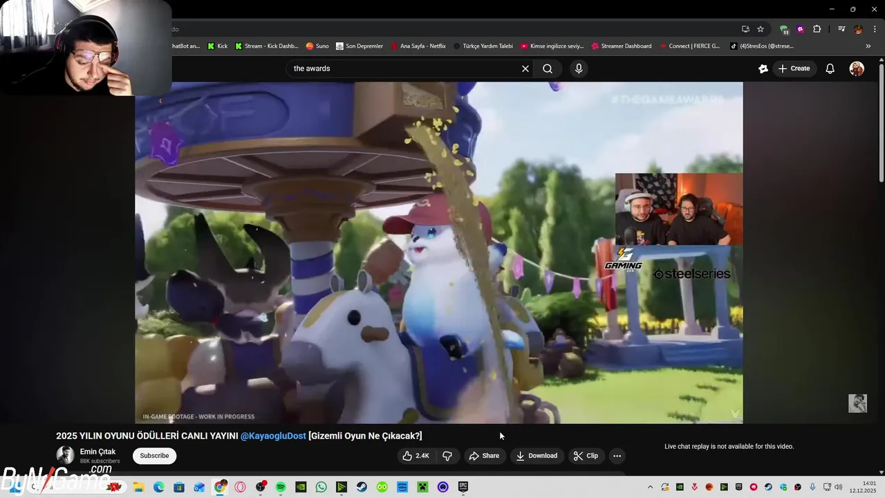This screenshot has height=498, width=885.
Task: Open File Explorer from the taskbar
Action: point(138,487)
